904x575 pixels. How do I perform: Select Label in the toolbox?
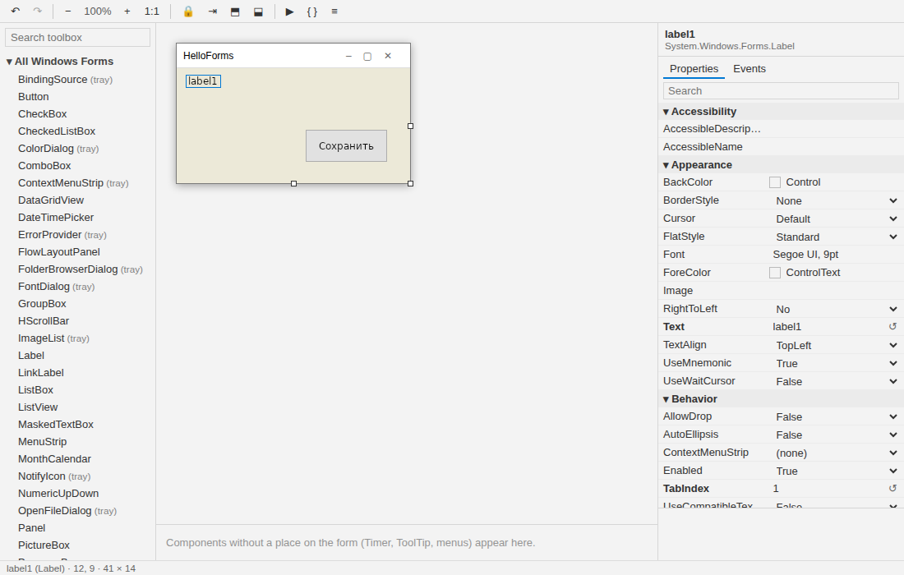(31, 356)
